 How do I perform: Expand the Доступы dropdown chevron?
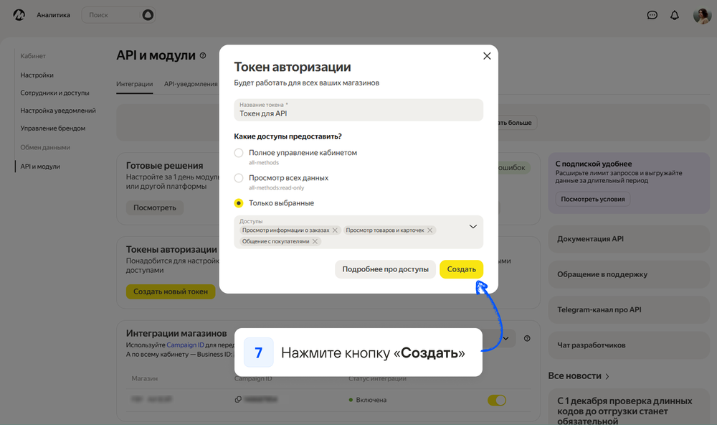tap(473, 227)
